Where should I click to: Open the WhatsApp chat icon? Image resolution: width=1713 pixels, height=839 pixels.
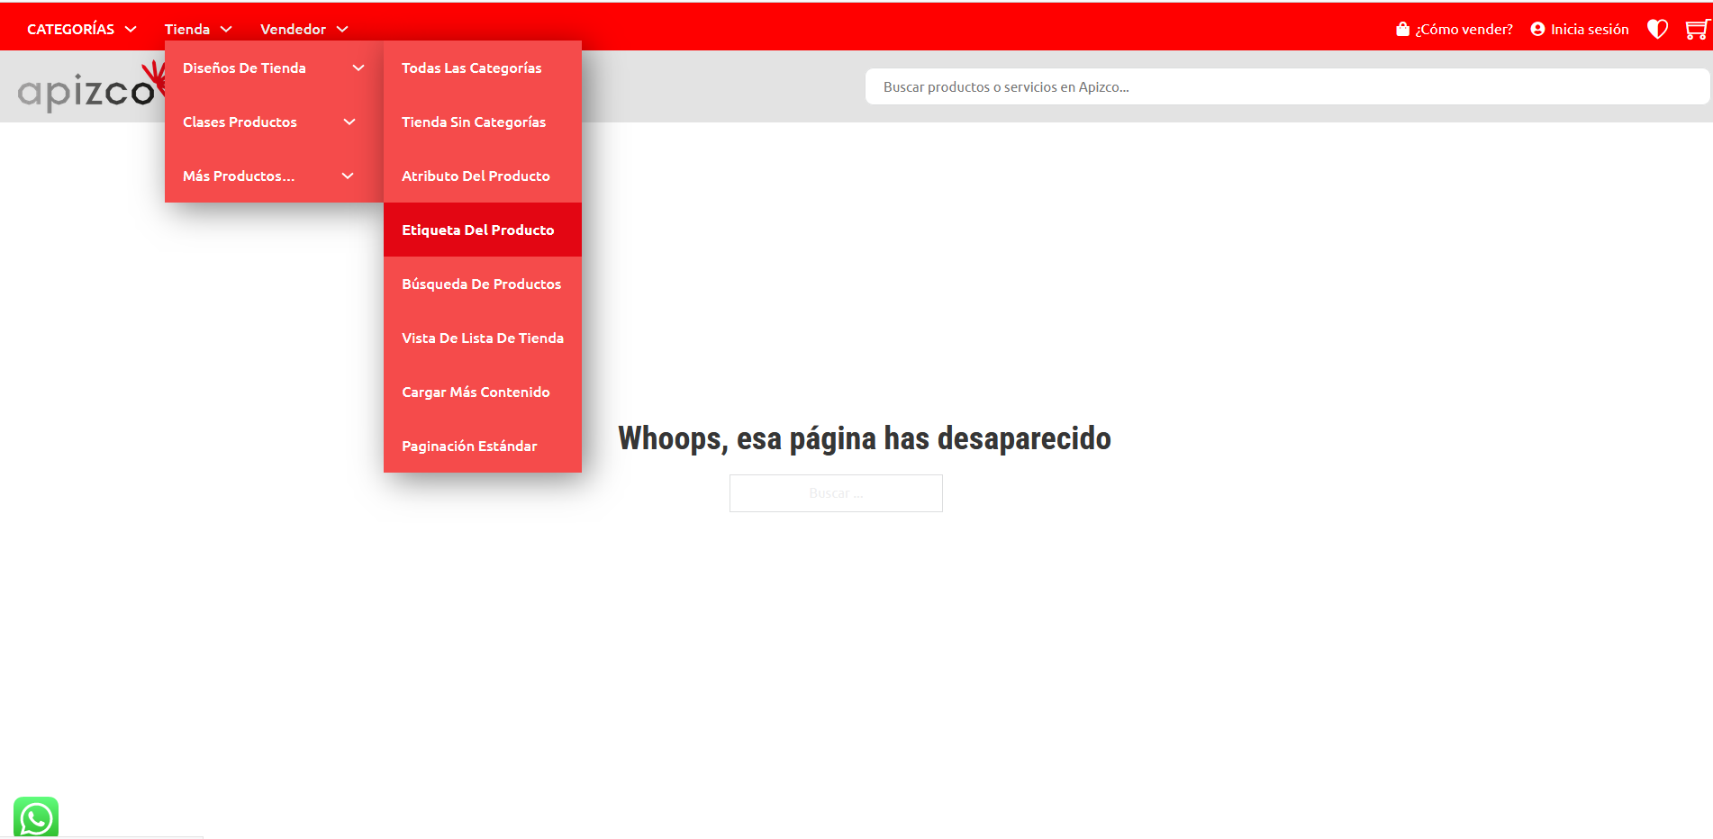coord(36,817)
